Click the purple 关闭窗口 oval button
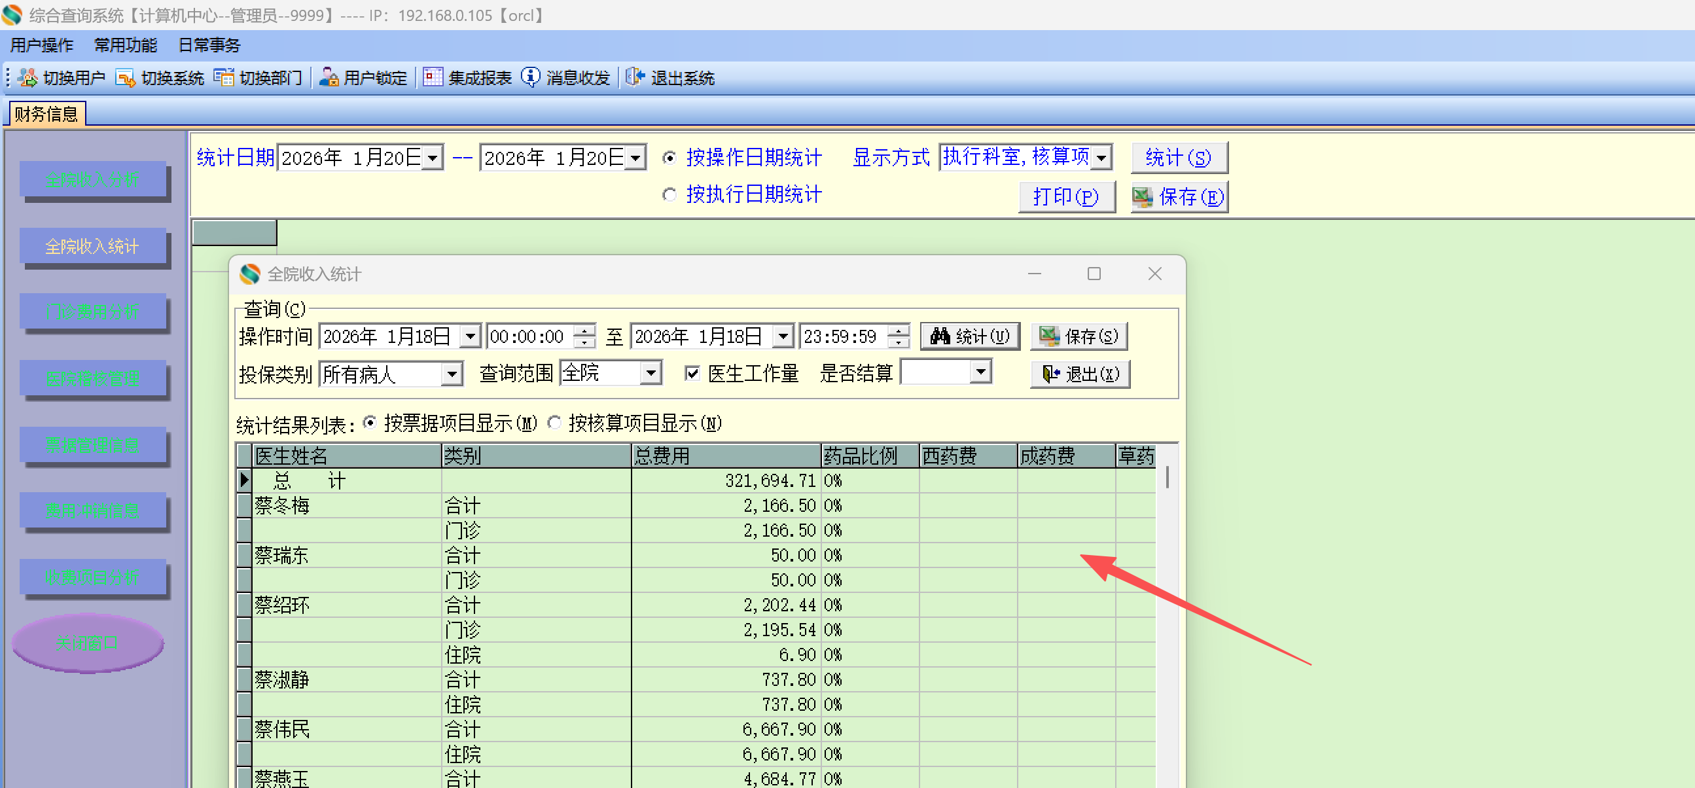This screenshot has width=1695, height=788. point(87,643)
